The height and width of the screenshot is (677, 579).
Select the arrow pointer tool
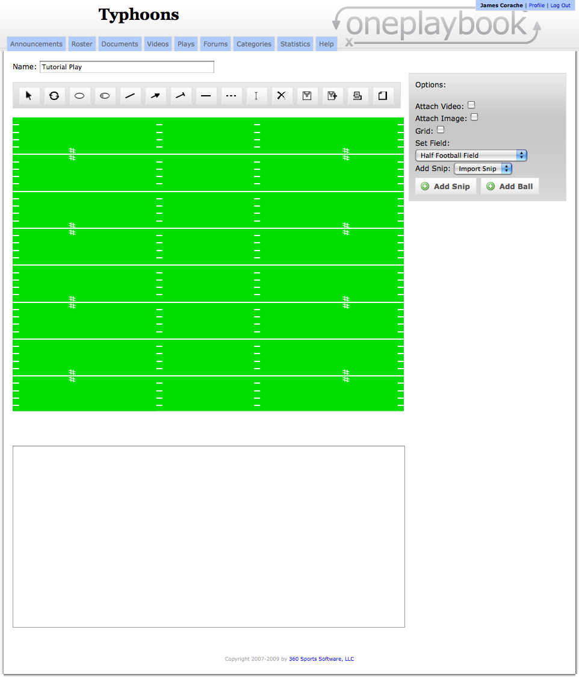(x=28, y=95)
